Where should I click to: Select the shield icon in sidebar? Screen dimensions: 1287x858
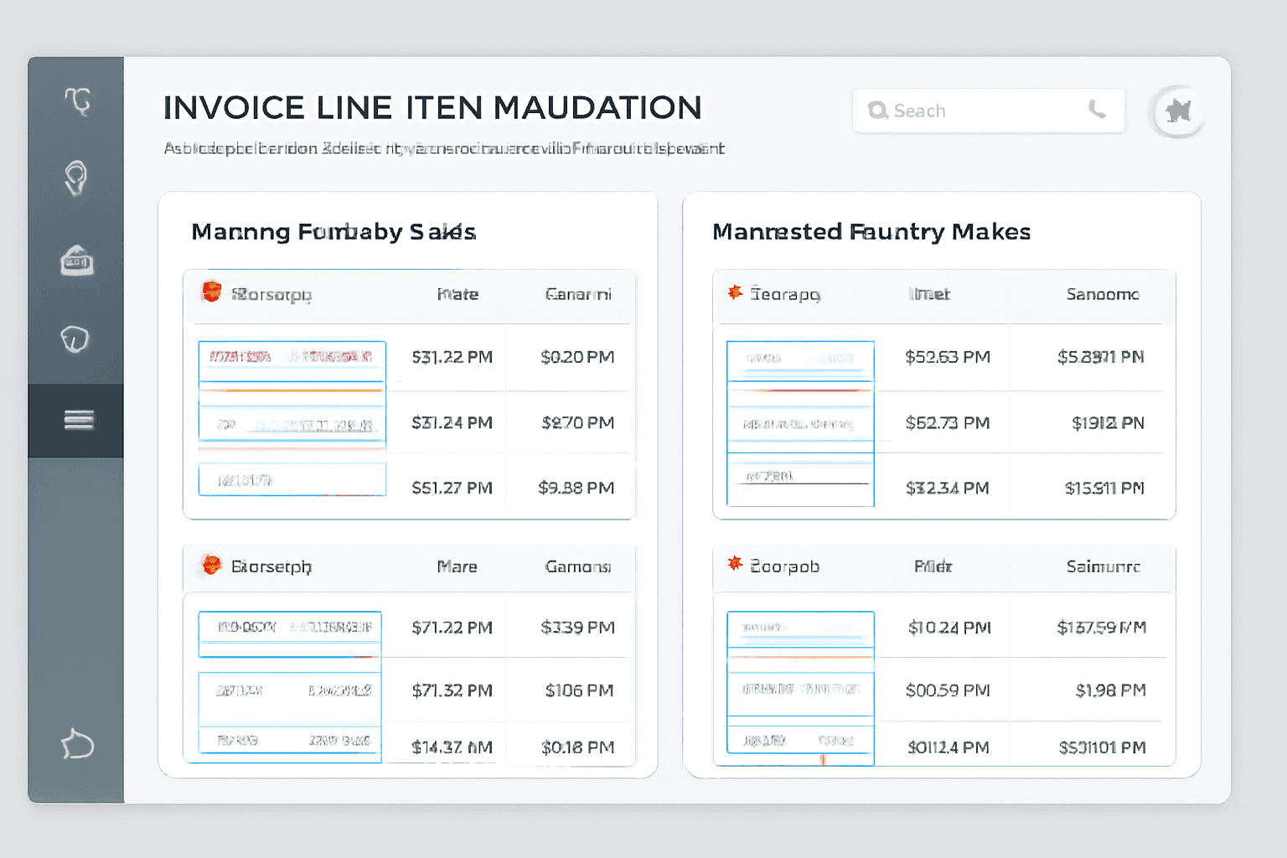(x=75, y=339)
